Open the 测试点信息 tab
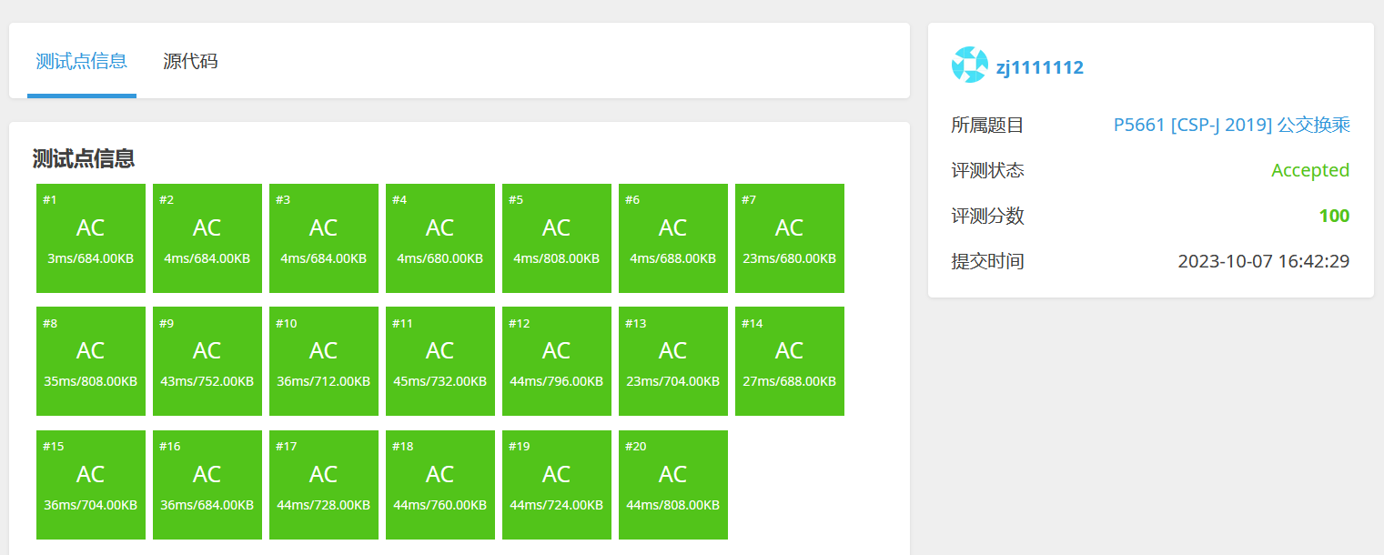This screenshot has height=555, width=1384. tap(81, 62)
